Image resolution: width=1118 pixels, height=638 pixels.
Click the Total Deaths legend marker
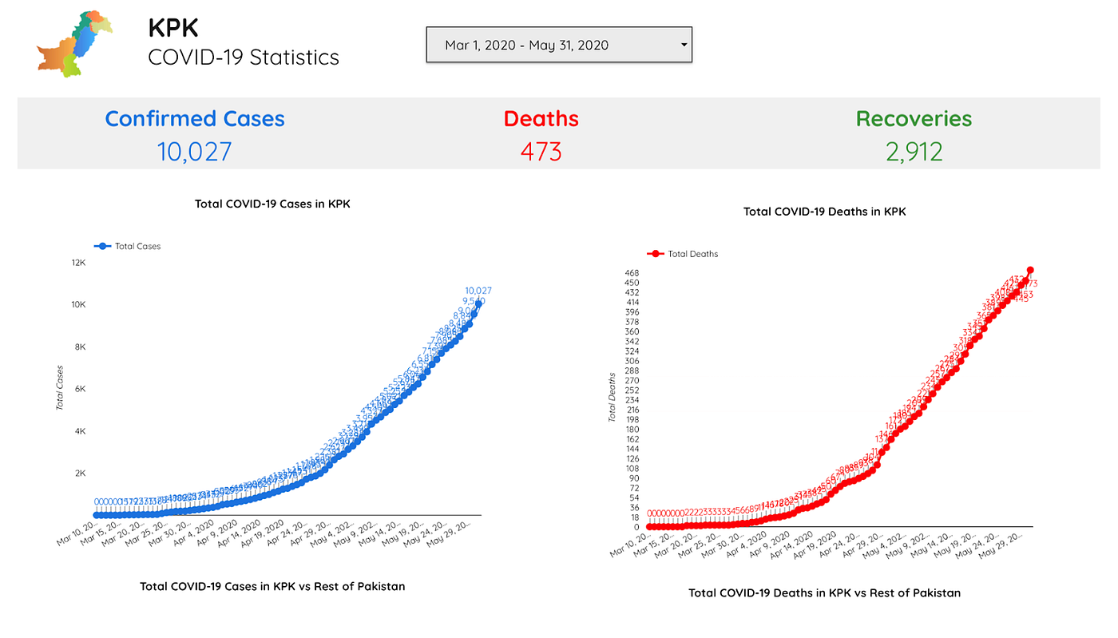point(656,254)
